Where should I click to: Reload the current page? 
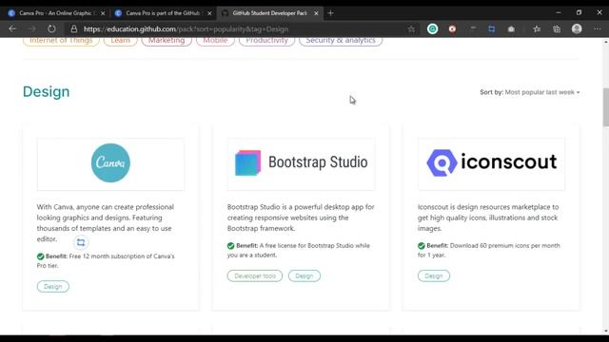[x=51, y=29]
